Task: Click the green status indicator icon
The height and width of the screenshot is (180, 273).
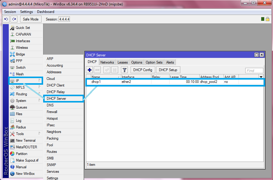Action: (x=263, y=19)
